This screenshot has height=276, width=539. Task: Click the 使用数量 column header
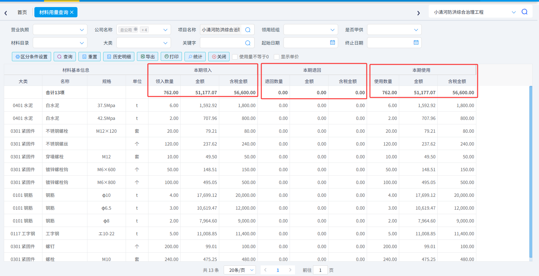click(383, 81)
